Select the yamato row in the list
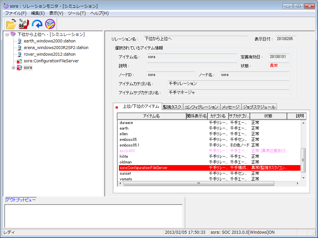Viewport: 318px width, 238px height. pyautogui.click(x=209, y=179)
